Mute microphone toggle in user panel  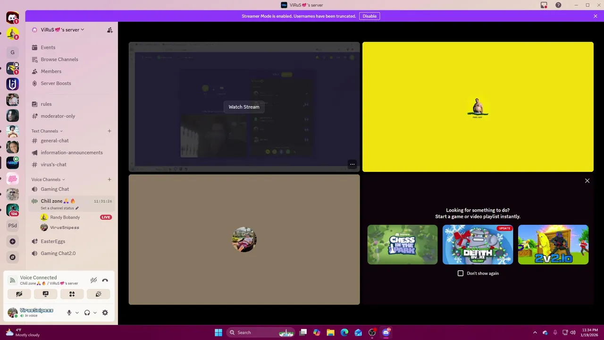69,313
